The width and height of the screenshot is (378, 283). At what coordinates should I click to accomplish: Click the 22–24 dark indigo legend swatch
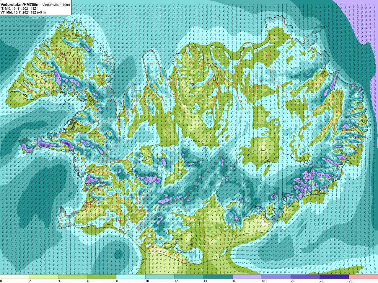pos(334,277)
